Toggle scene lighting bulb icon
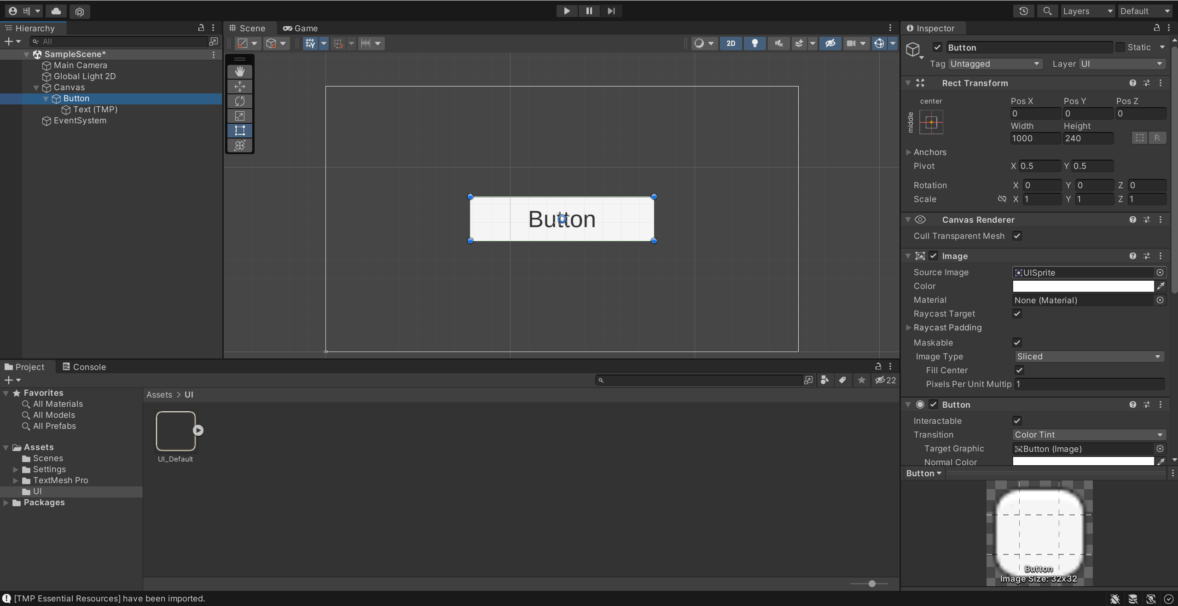 [754, 43]
